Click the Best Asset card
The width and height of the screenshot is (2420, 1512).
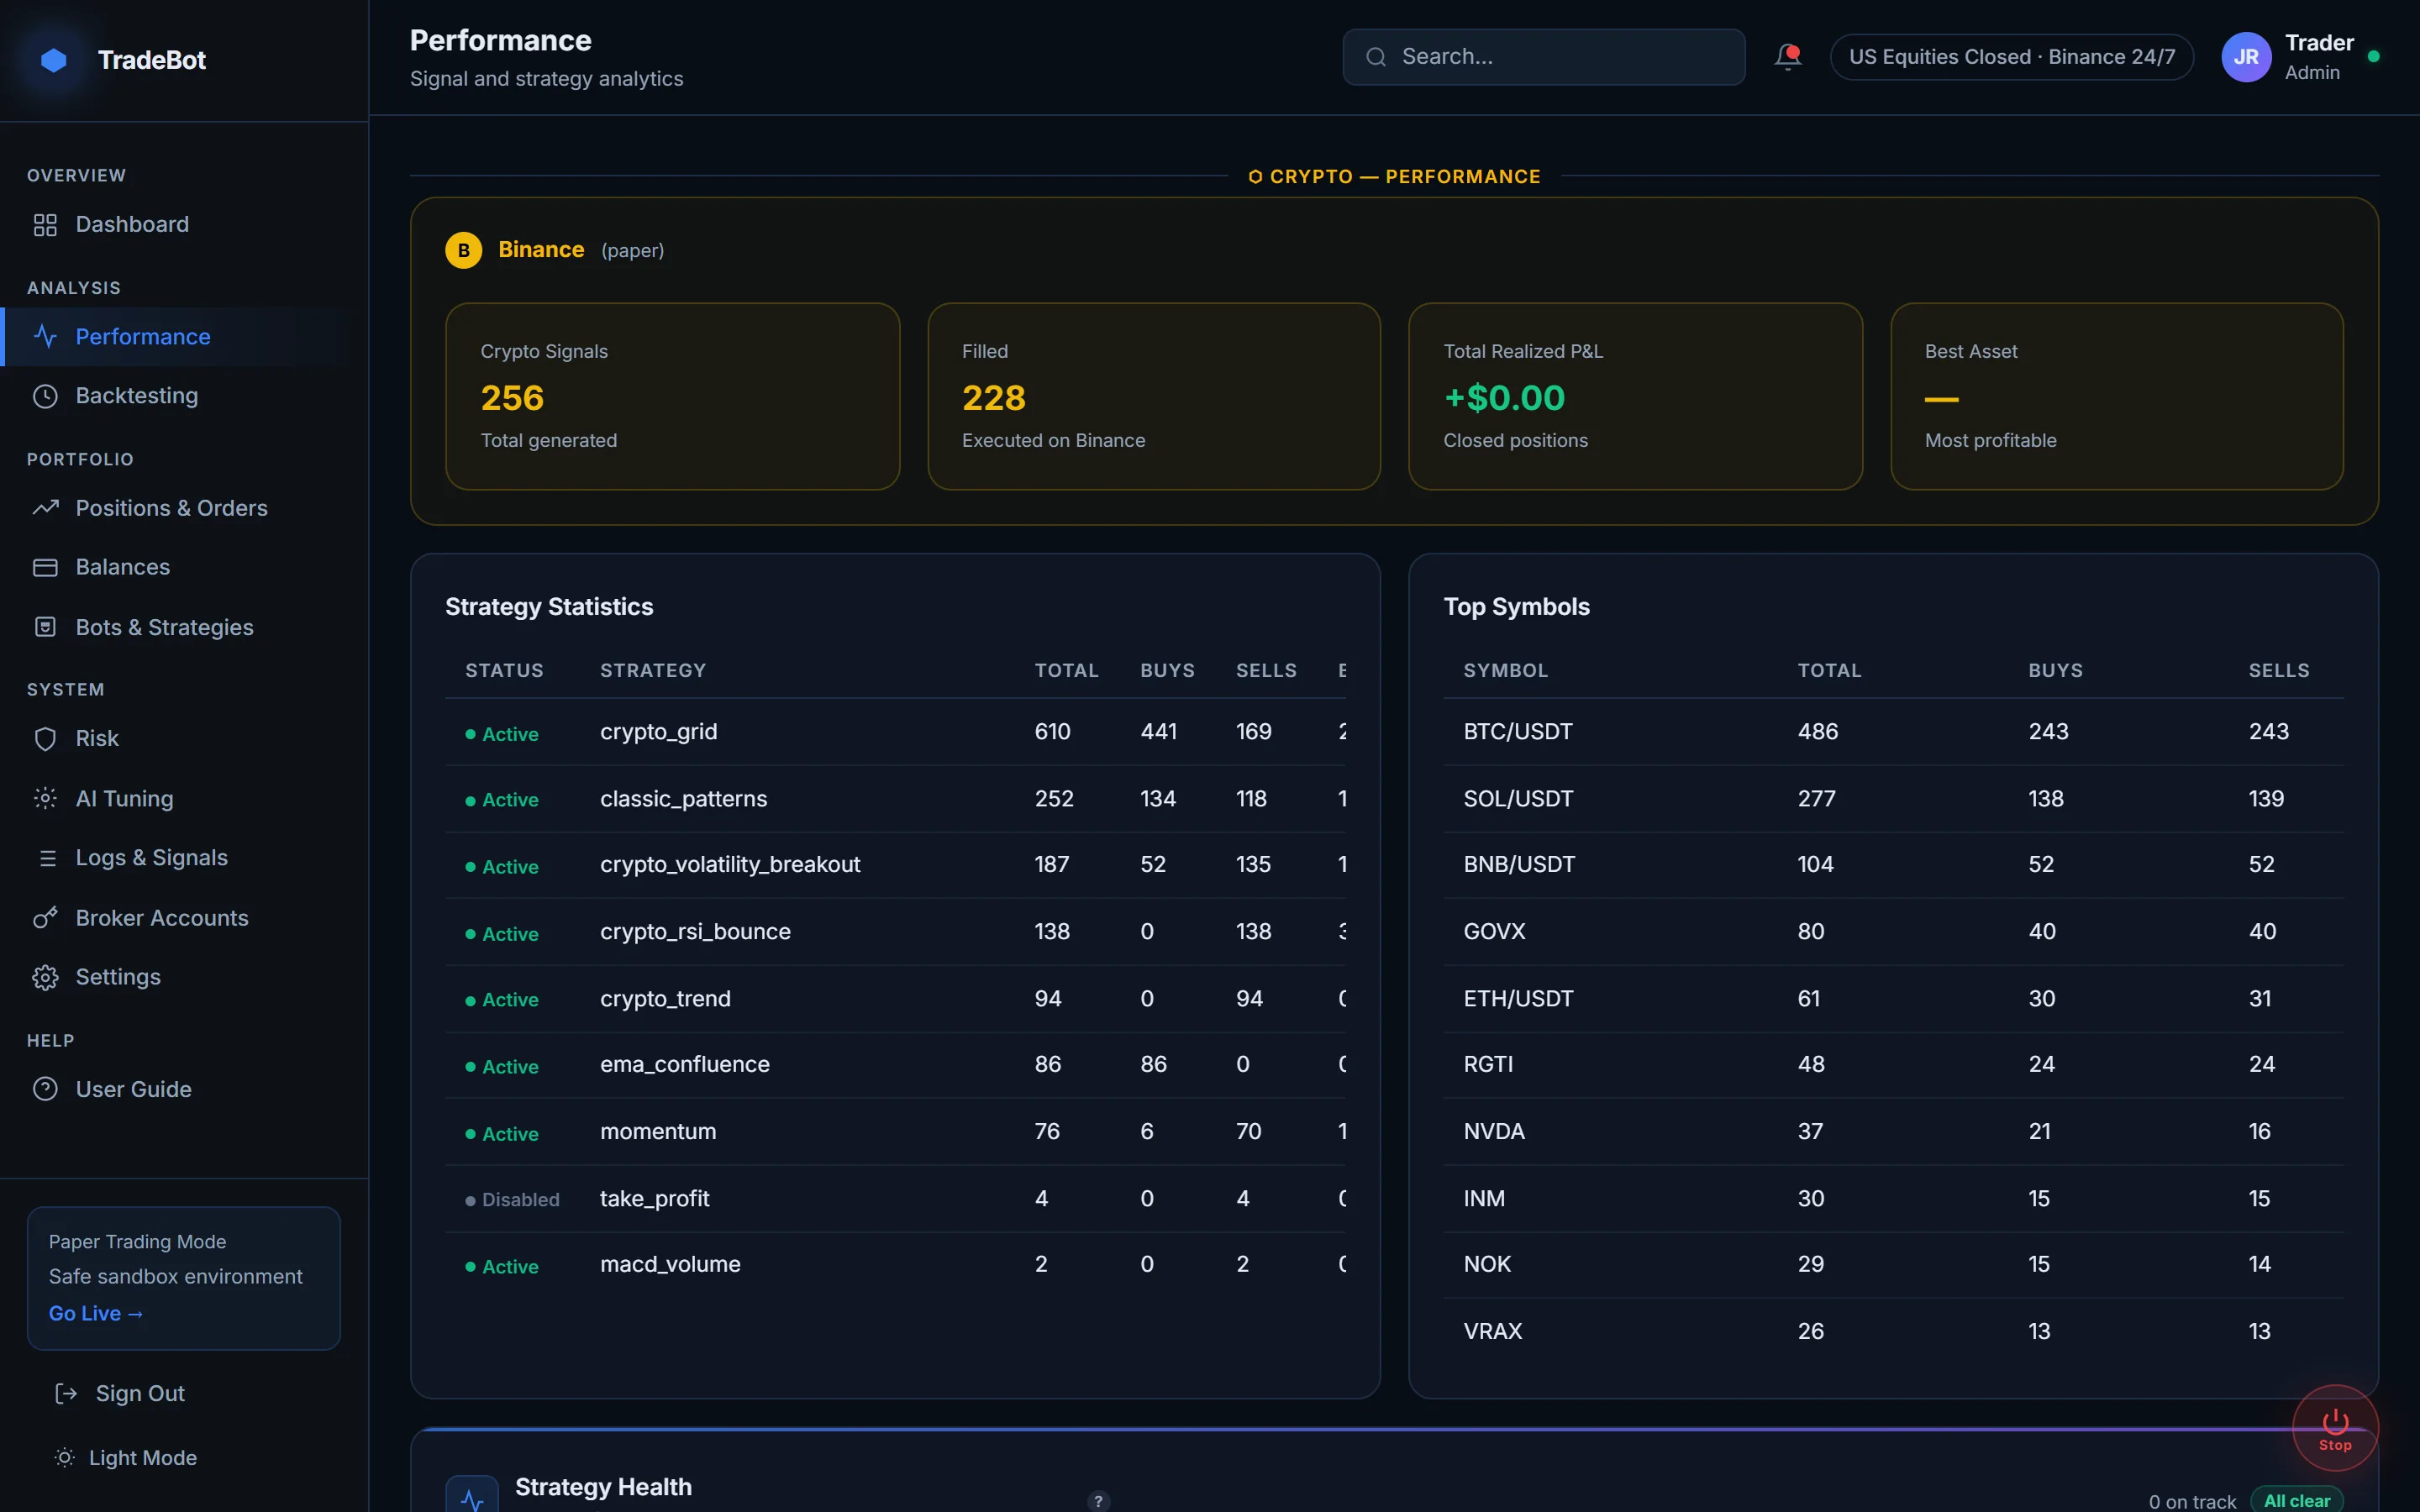click(x=2117, y=396)
